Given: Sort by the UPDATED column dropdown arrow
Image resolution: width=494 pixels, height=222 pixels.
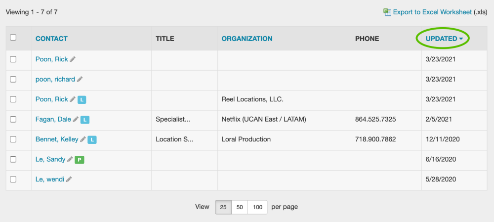Looking at the screenshot, I should pos(461,39).
